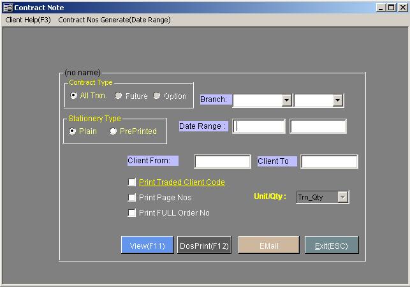Open the Unit/Qty Trn_Qty dropdown
Image resolution: width=410 pixels, height=287 pixels.
342,197
